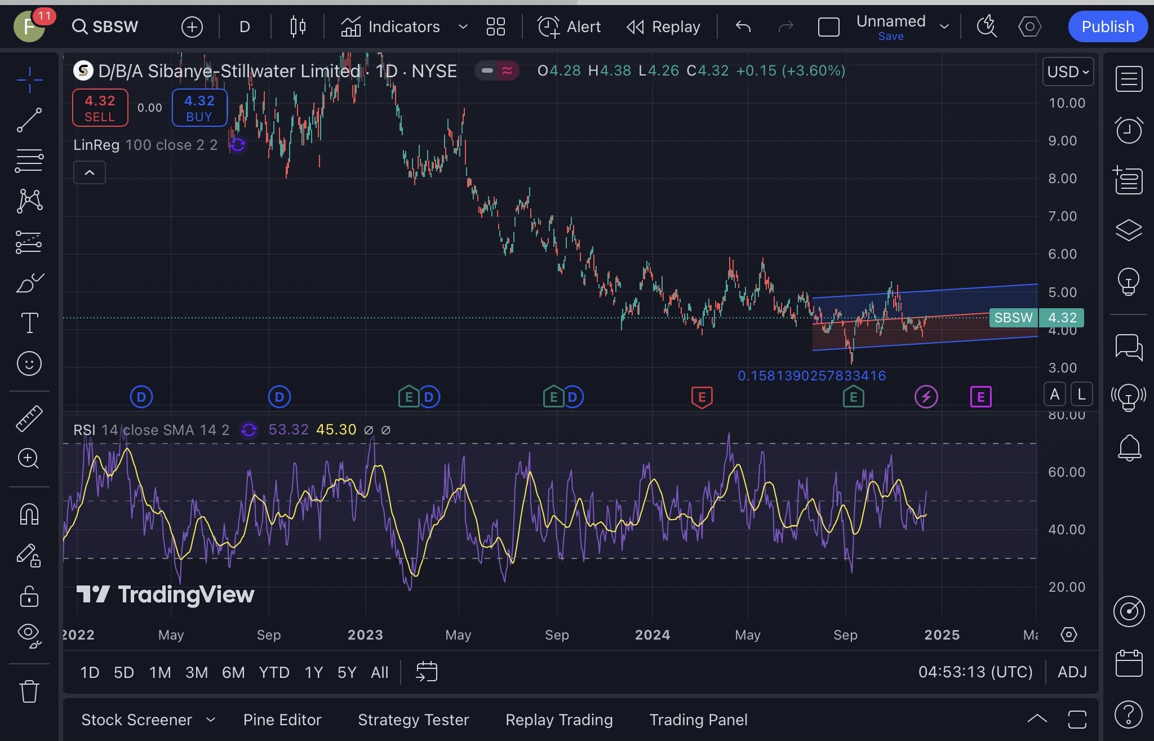Open the indicator templates grid
The width and height of the screenshot is (1154, 741).
tap(495, 26)
